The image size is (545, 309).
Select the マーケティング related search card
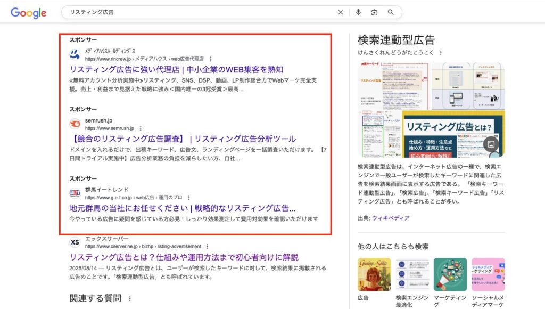point(450,282)
